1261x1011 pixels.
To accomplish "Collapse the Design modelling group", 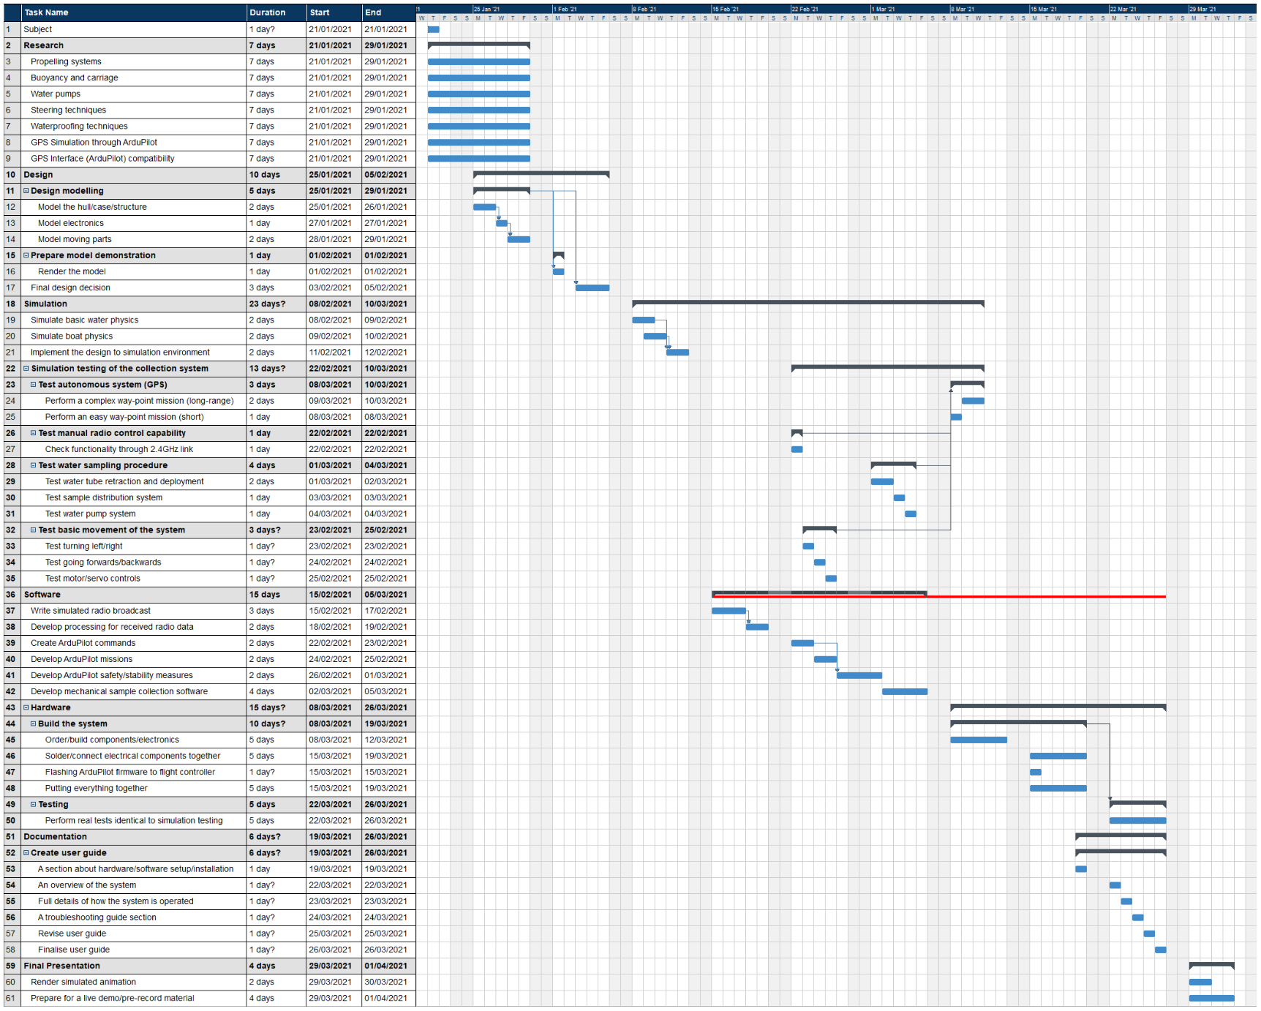I will [x=26, y=191].
